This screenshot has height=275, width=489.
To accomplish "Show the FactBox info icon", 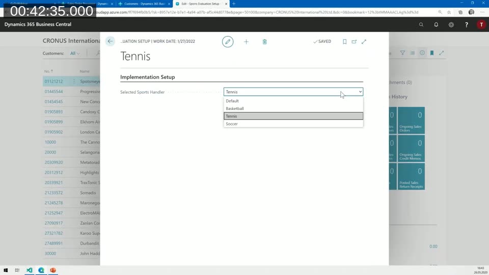I will click(422, 53).
